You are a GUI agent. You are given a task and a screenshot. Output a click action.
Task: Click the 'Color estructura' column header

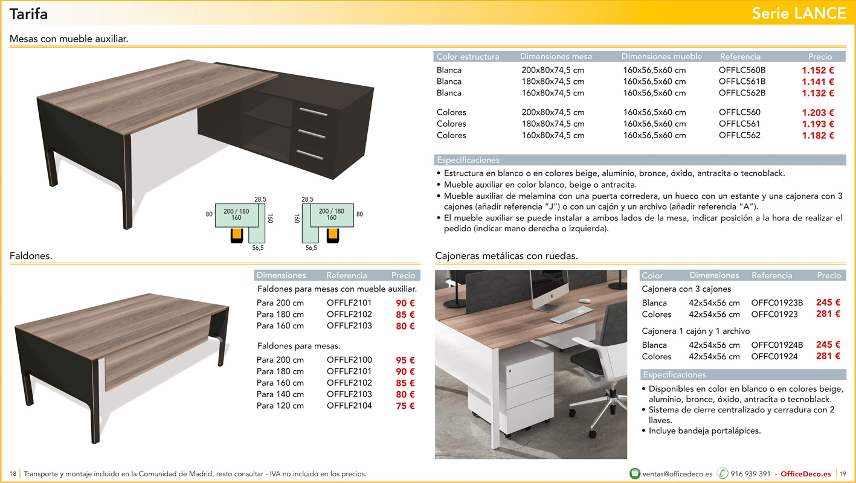(468, 57)
